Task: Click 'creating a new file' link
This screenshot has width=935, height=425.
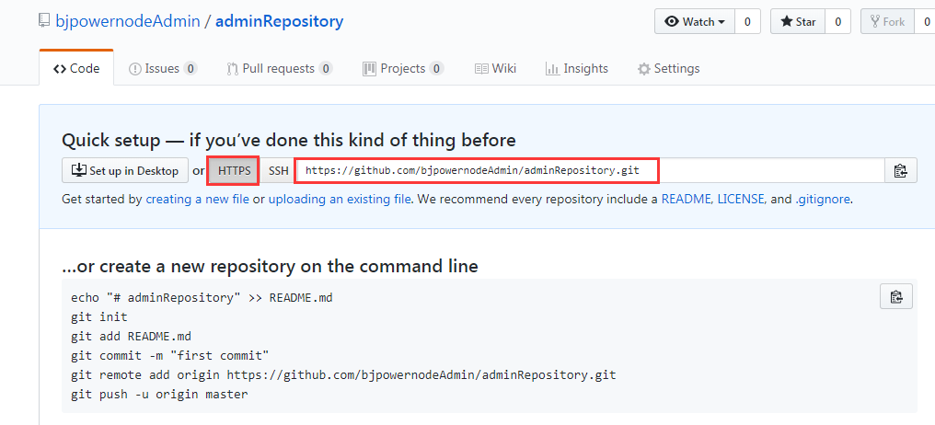Action: (x=198, y=199)
